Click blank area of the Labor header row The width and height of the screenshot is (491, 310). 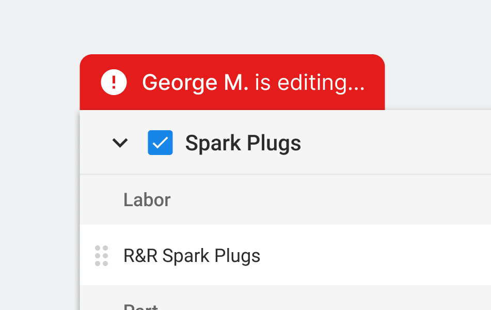tap(329, 200)
